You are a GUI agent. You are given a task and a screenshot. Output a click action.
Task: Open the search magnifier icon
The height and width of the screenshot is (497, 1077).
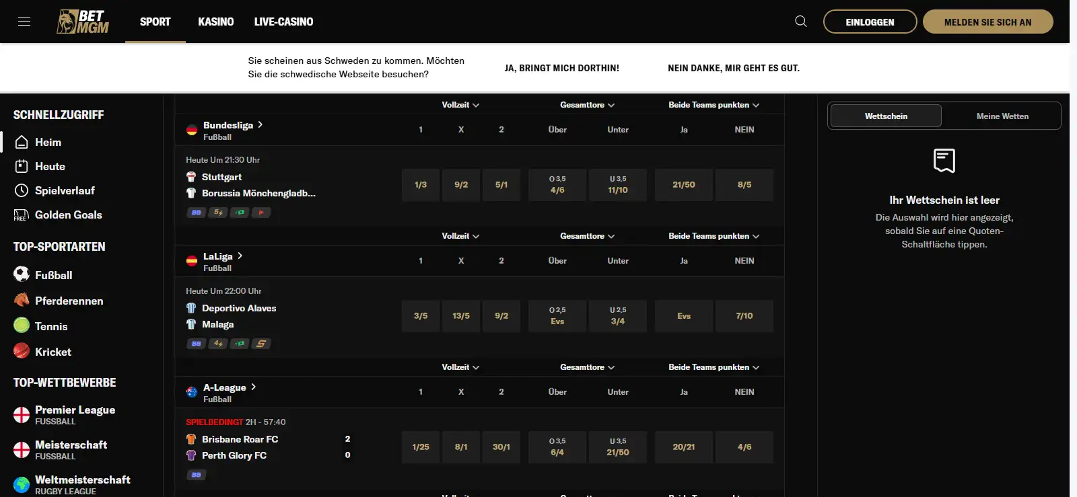(x=801, y=22)
